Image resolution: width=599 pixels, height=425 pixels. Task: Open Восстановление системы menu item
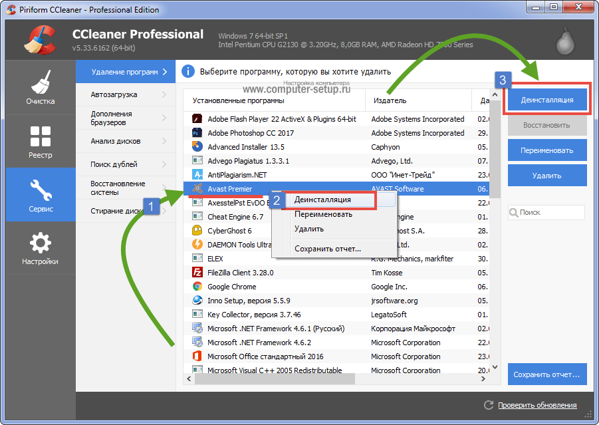coord(125,188)
